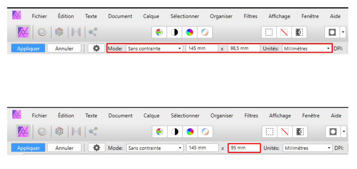Open crop settings gear in upper screenshot
357x169 pixels.
[x=96, y=48]
